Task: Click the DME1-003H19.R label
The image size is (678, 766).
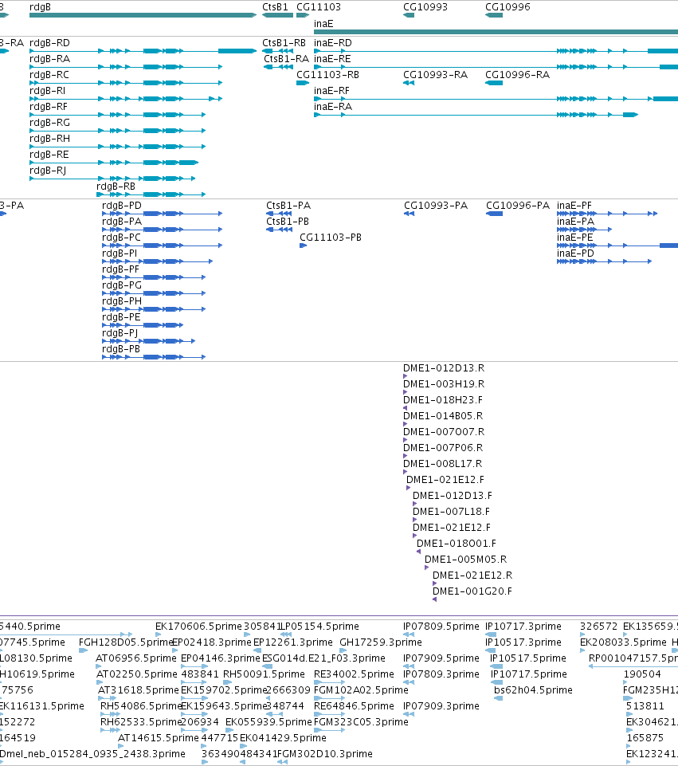Action: tap(444, 384)
